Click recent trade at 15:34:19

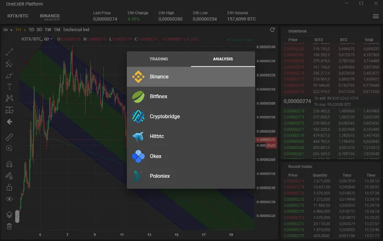331,199
